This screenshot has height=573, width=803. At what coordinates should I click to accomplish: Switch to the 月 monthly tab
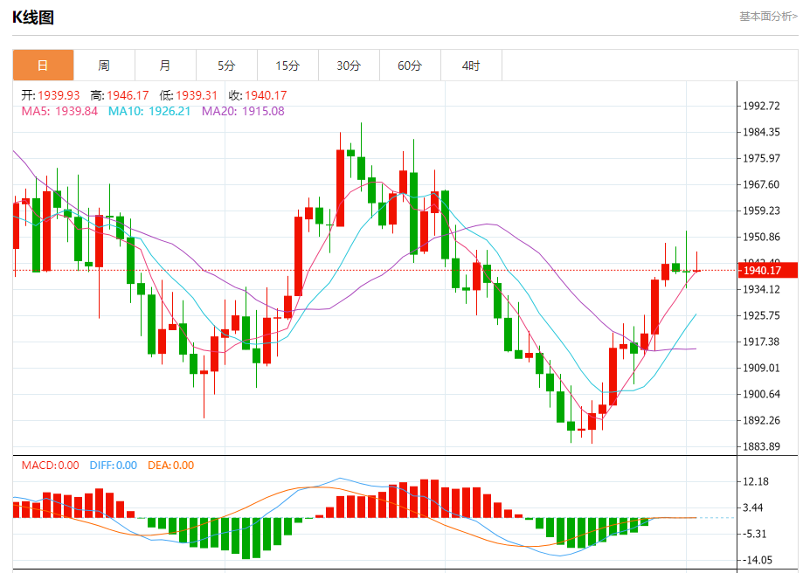coord(165,65)
